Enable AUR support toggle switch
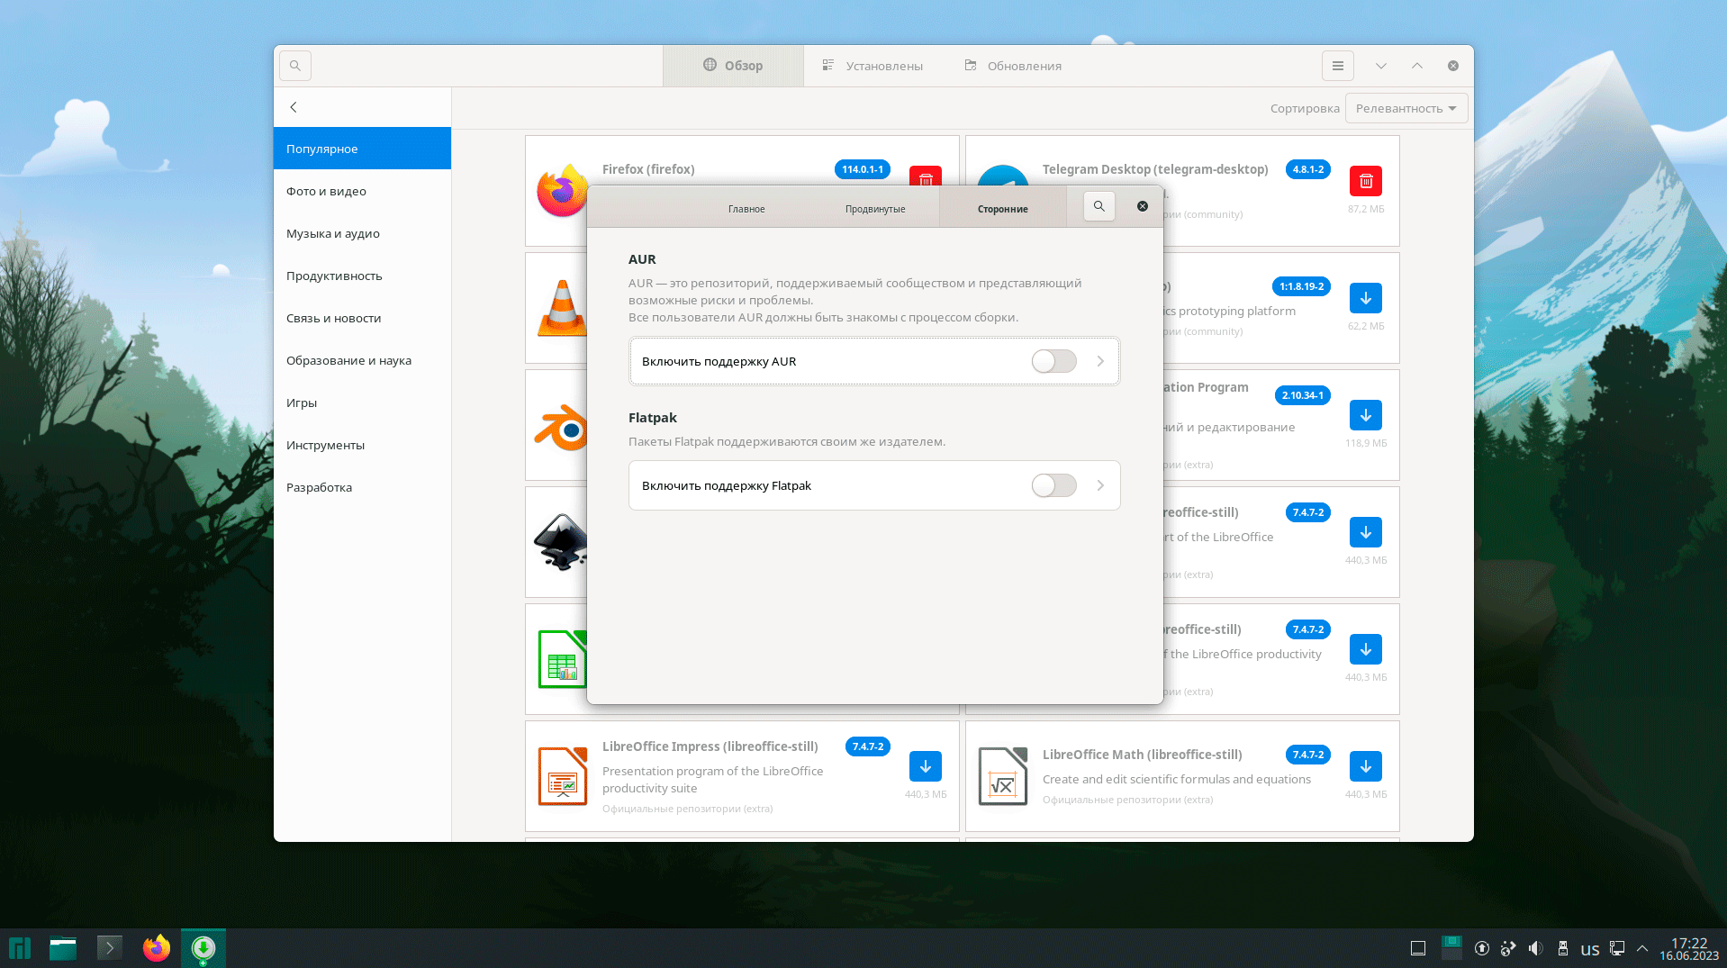The width and height of the screenshot is (1727, 968). click(x=1053, y=361)
